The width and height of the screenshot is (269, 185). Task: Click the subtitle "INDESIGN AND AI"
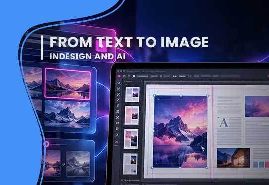point(87,56)
